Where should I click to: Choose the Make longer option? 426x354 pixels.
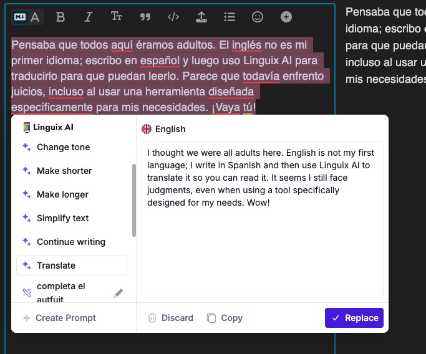72,194
